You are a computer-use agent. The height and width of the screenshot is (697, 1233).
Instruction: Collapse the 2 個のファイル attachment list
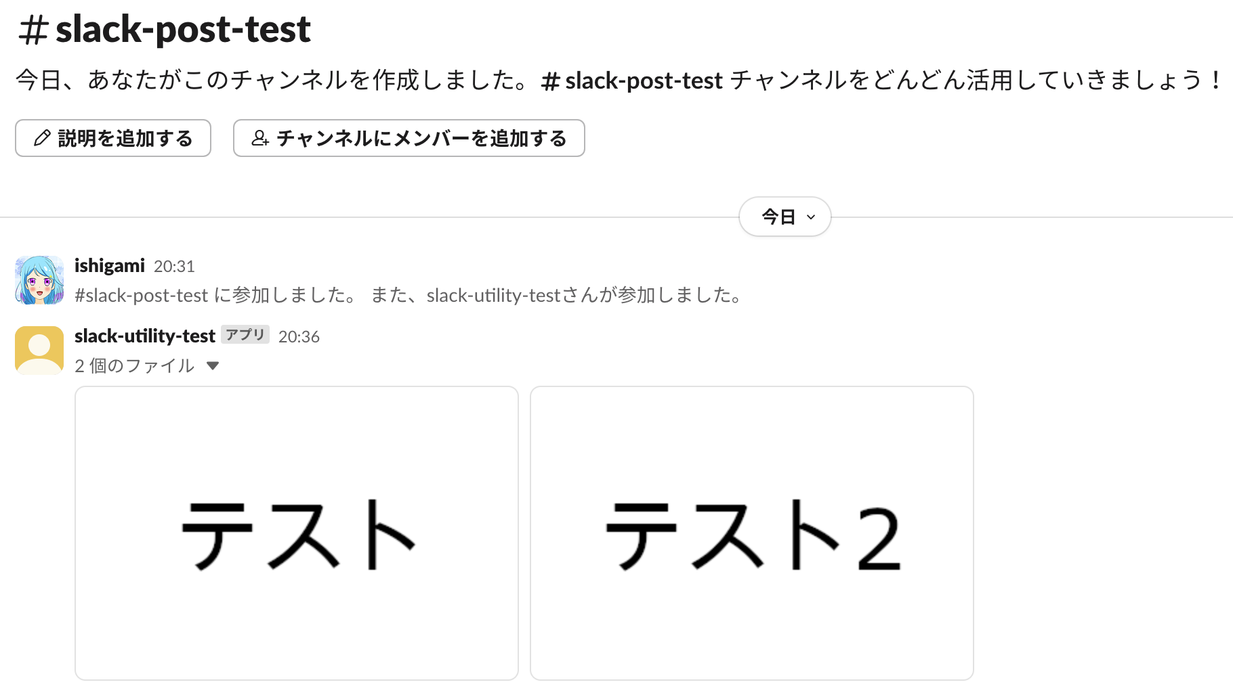tap(213, 365)
